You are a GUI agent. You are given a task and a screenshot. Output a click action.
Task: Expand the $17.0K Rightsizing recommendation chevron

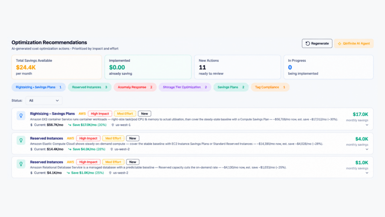(367, 125)
